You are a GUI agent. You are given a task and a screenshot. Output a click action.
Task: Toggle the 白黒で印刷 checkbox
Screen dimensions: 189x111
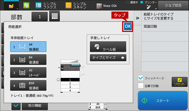141,86
